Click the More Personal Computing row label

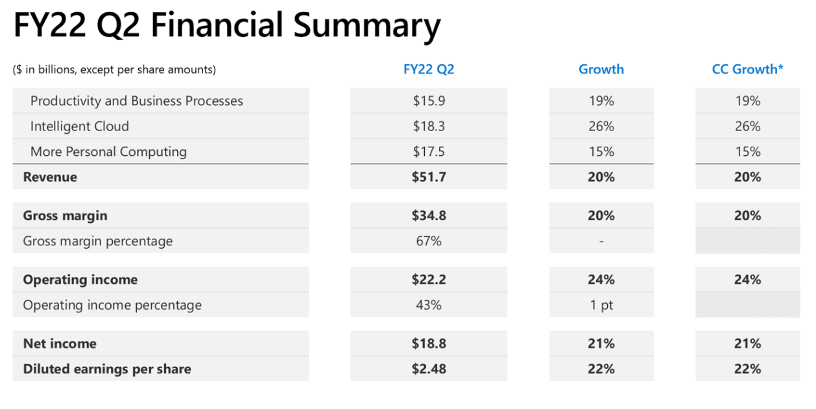(108, 152)
